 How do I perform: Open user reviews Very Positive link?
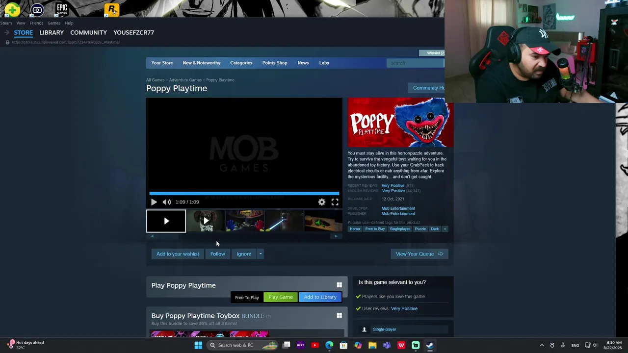coord(404,309)
